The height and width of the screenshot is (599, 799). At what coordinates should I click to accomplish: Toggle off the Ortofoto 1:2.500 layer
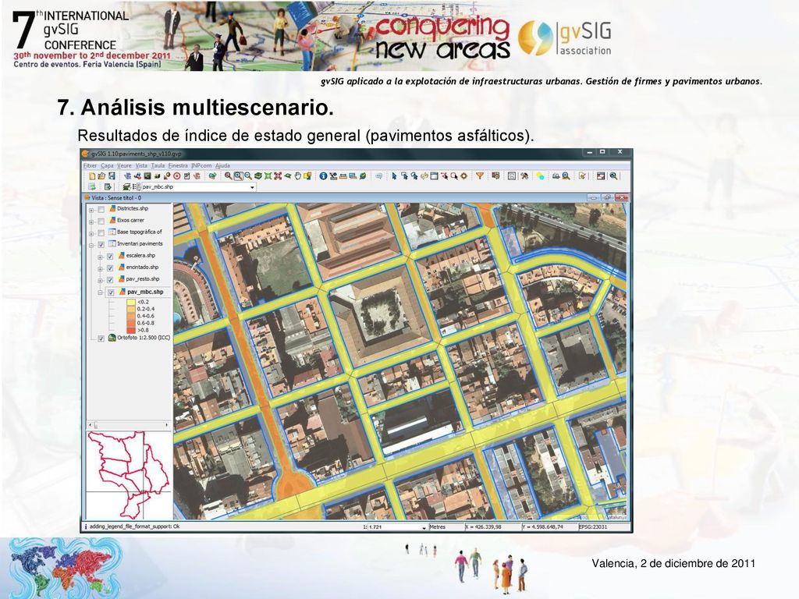point(101,338)
